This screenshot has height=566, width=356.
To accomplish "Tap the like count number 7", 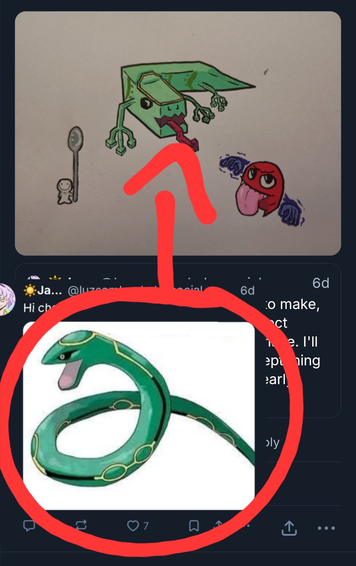I will pos(146,526).
